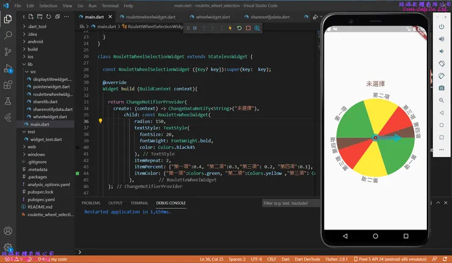The width and height of the screenshot is (452, 263).
Task: Click the lightbulb code action on line 36
Action: [100, 121]
